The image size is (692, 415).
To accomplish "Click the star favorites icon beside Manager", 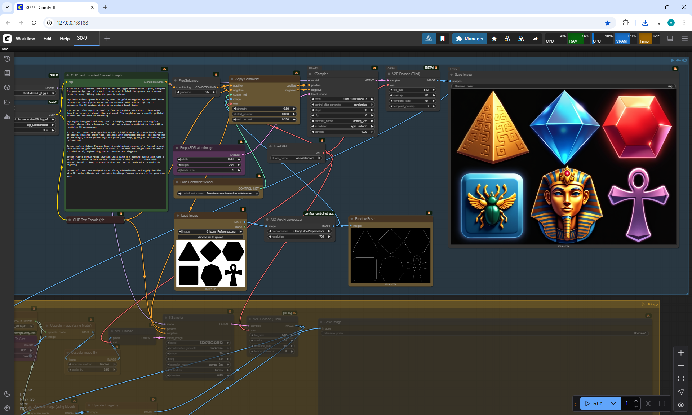I will pos(494,39).
